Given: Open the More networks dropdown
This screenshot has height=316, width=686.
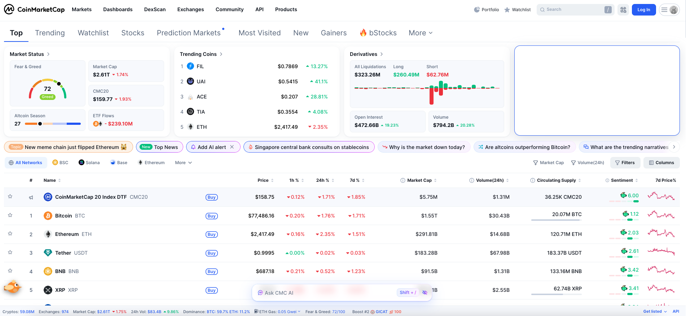Looking at the screenshot, I should [x=184, y=163].
